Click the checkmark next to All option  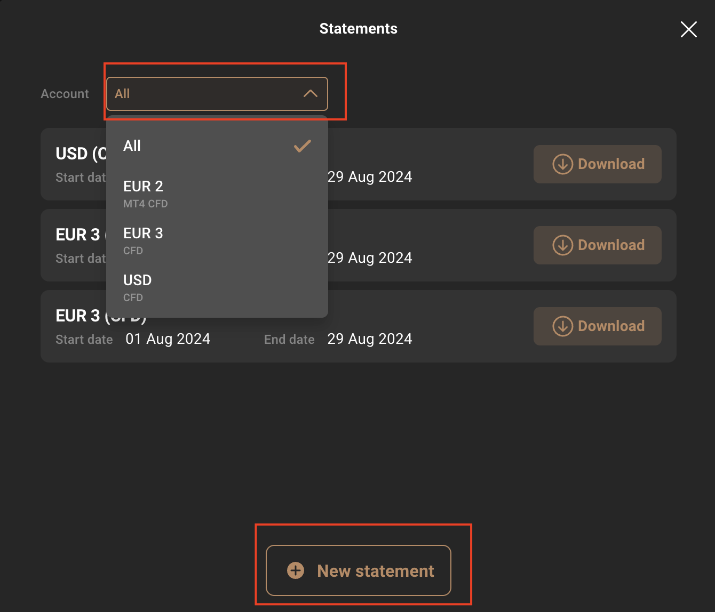(302, 146)
